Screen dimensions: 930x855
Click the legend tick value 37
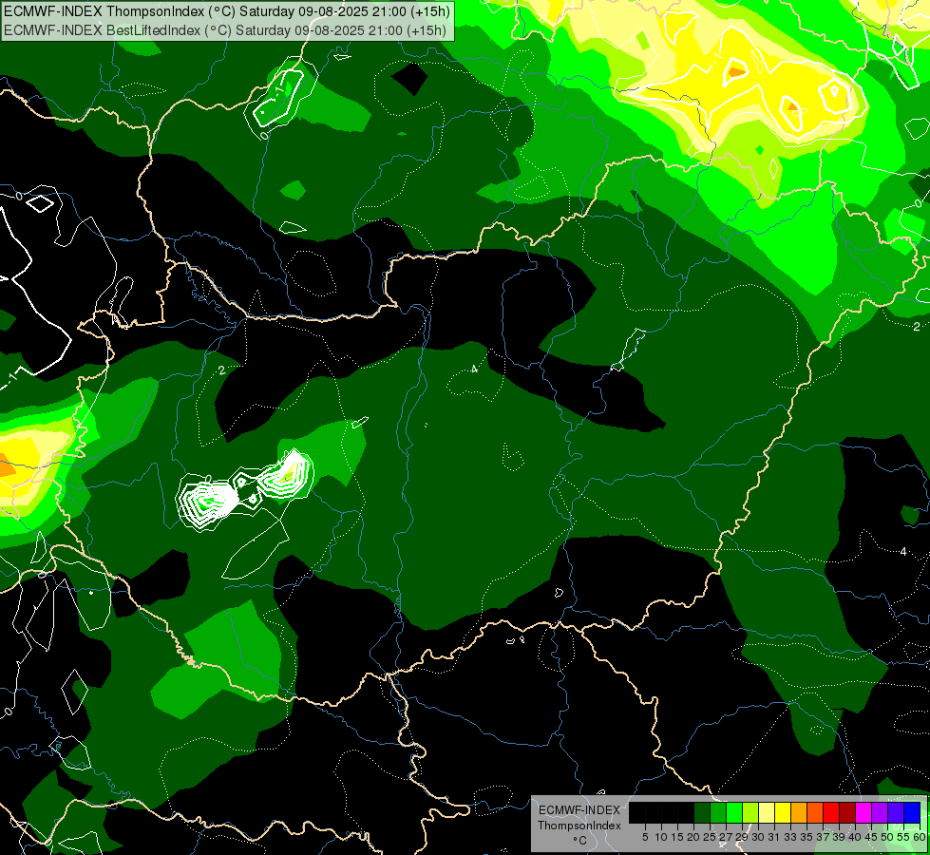(x=824, y=837)
